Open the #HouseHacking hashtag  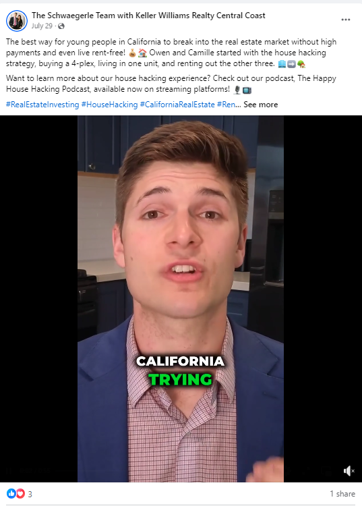tap(109, 105)
